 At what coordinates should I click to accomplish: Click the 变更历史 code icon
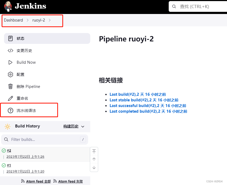click(10, 51)
